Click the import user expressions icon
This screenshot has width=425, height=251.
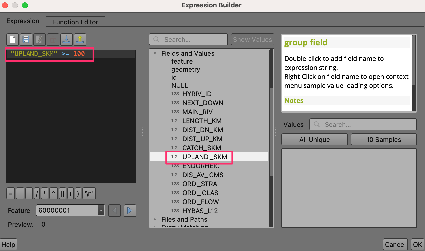click(x=66, y=40)
